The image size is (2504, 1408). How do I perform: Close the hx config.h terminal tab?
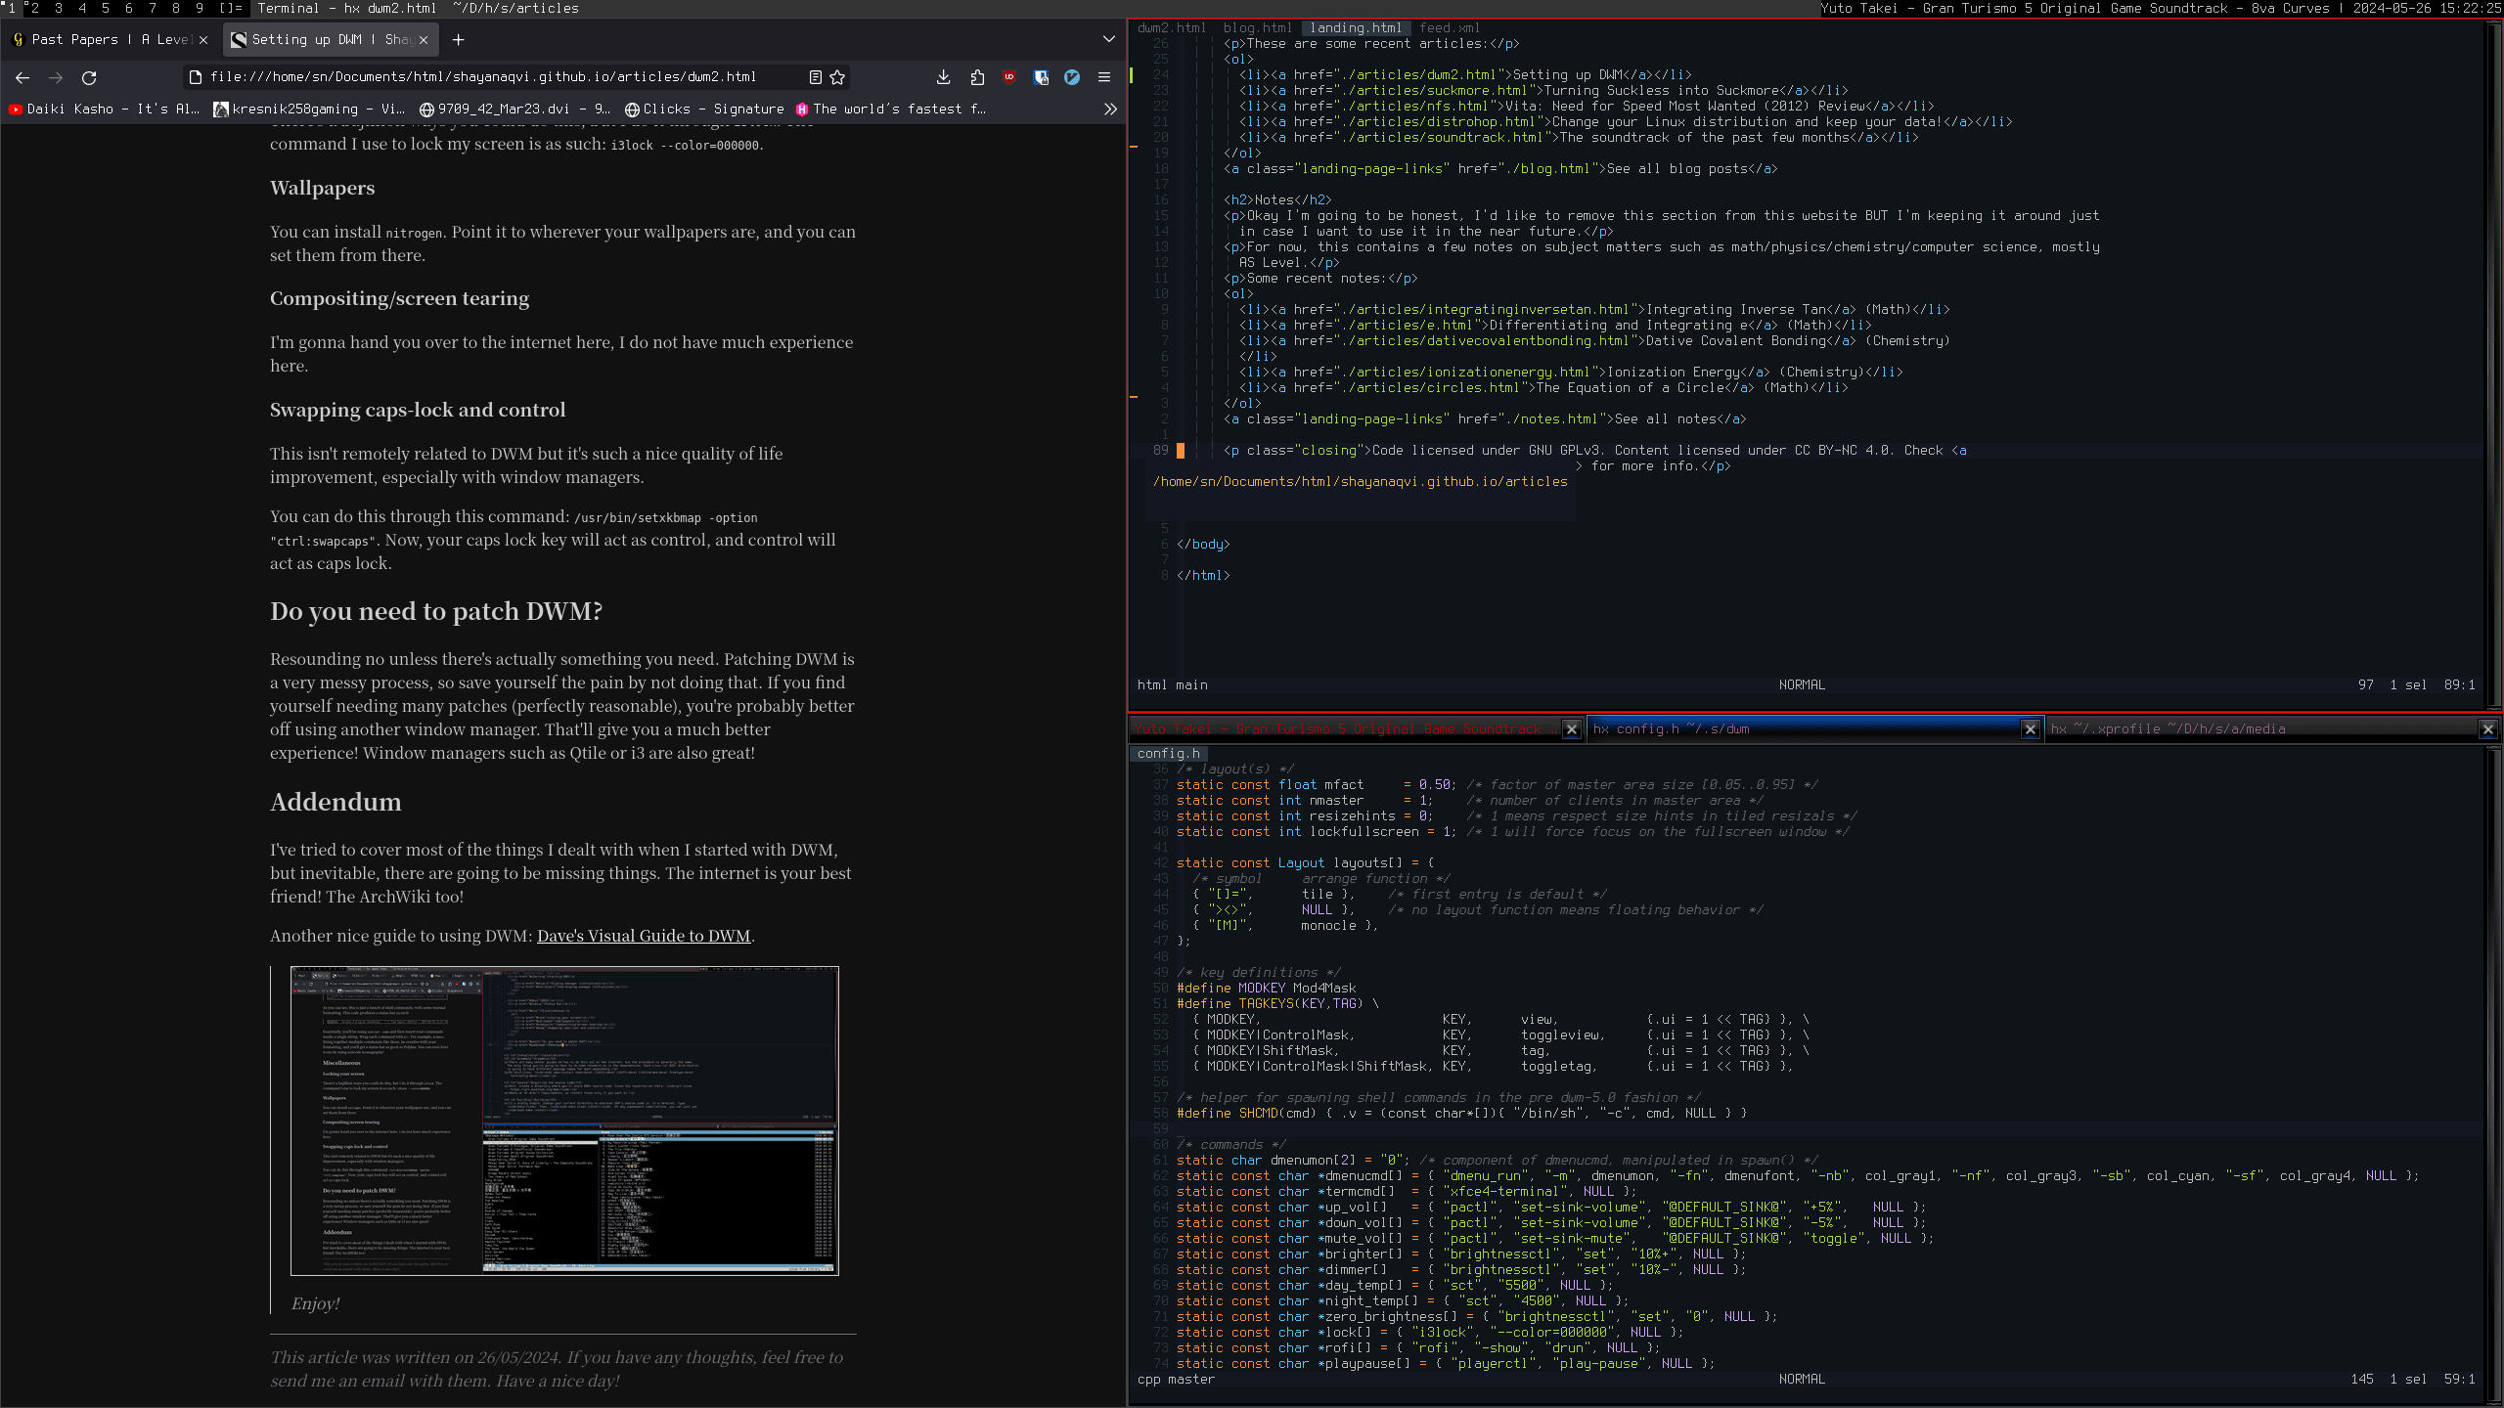point(2031,729)
